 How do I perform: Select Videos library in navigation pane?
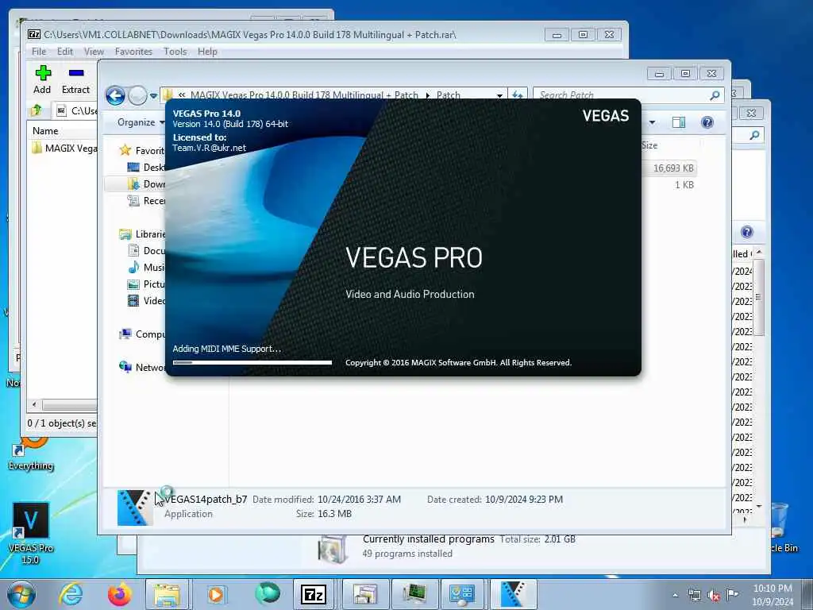[x=146, y=300]
